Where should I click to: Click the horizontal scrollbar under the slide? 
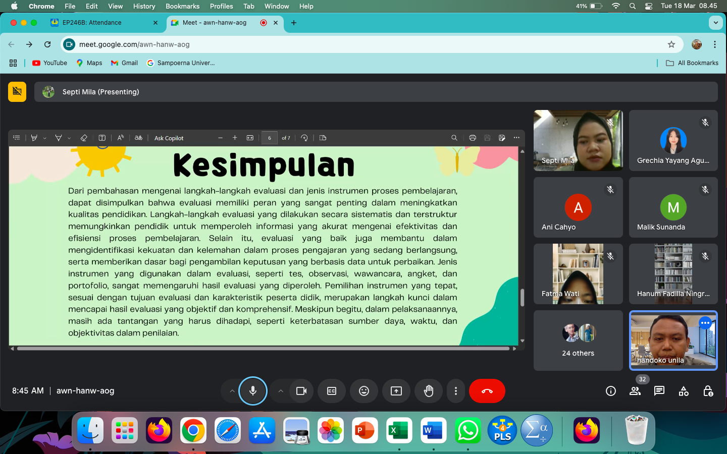[x=263, y=348]
